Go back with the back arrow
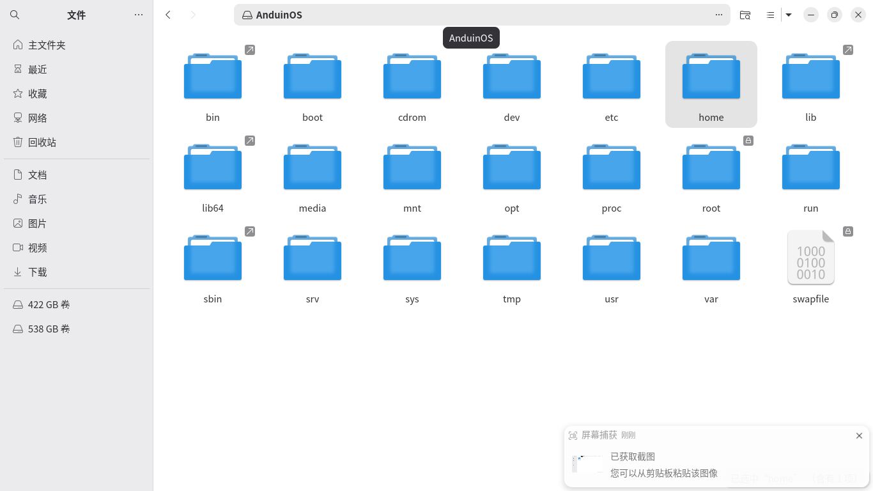 pos(168,15)
